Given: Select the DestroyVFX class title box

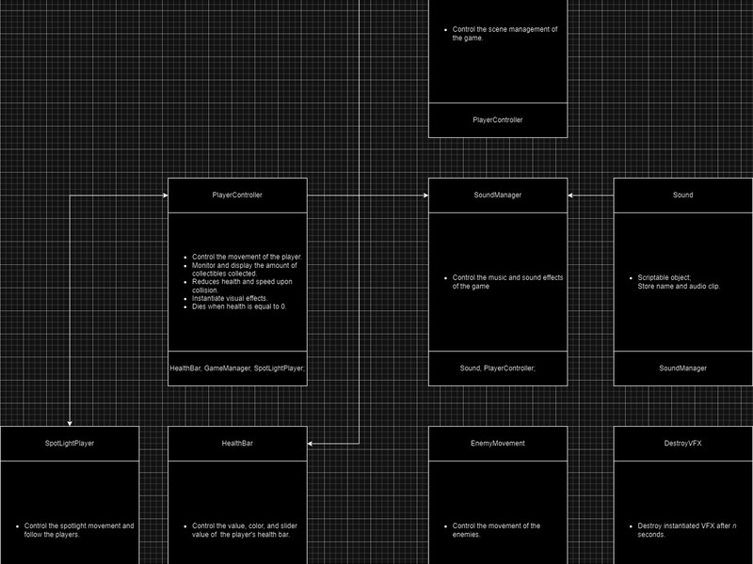Looking at the screenshot, I should [682, 443].
